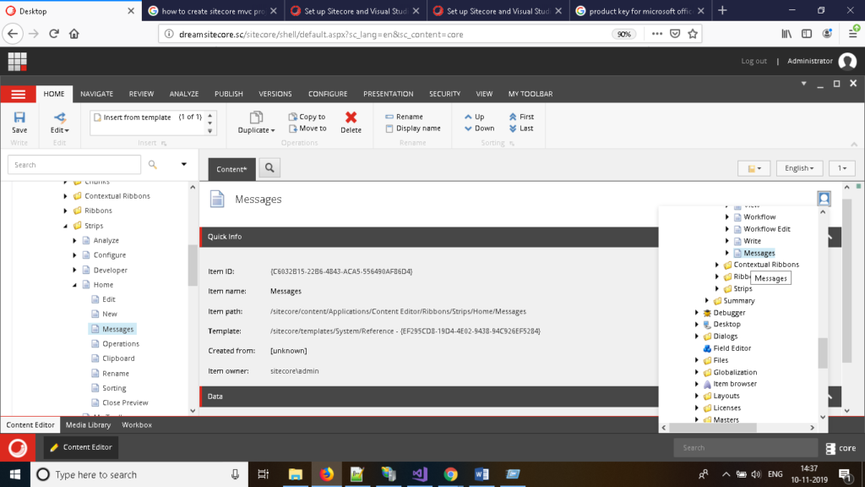Switch to Workbox tab
This screenshot has width=865, height=487.
coord(137,425)
